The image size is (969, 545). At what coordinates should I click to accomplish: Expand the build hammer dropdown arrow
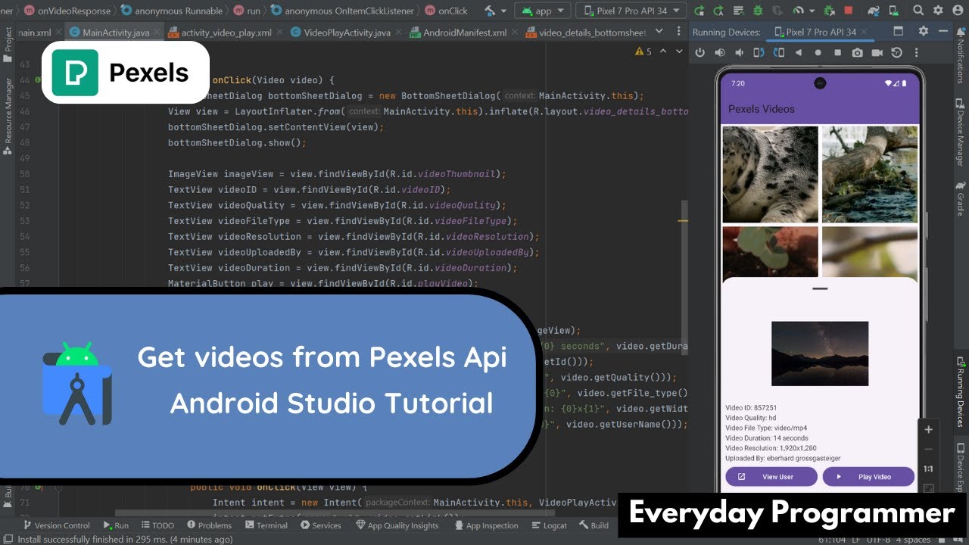click(503, 11)
